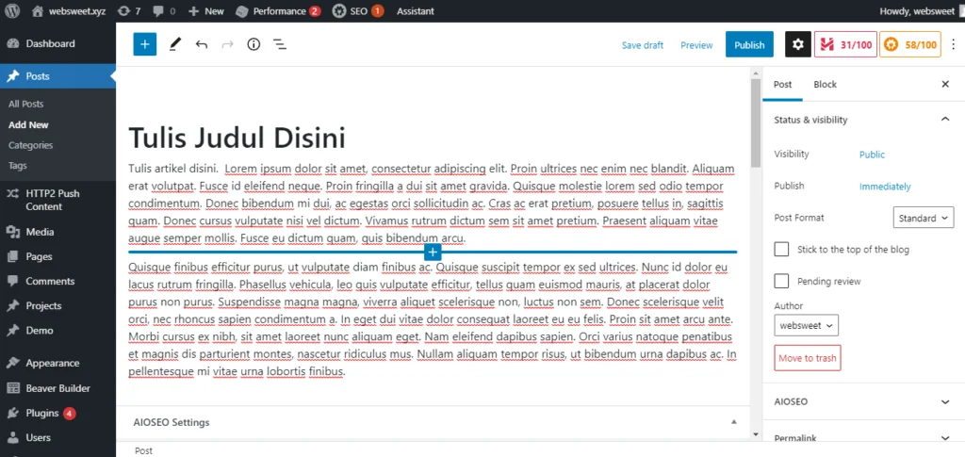Viewport: 965px width, 457px height.
Task: Click the scrollbar down arrow
Action: point(756,434)
